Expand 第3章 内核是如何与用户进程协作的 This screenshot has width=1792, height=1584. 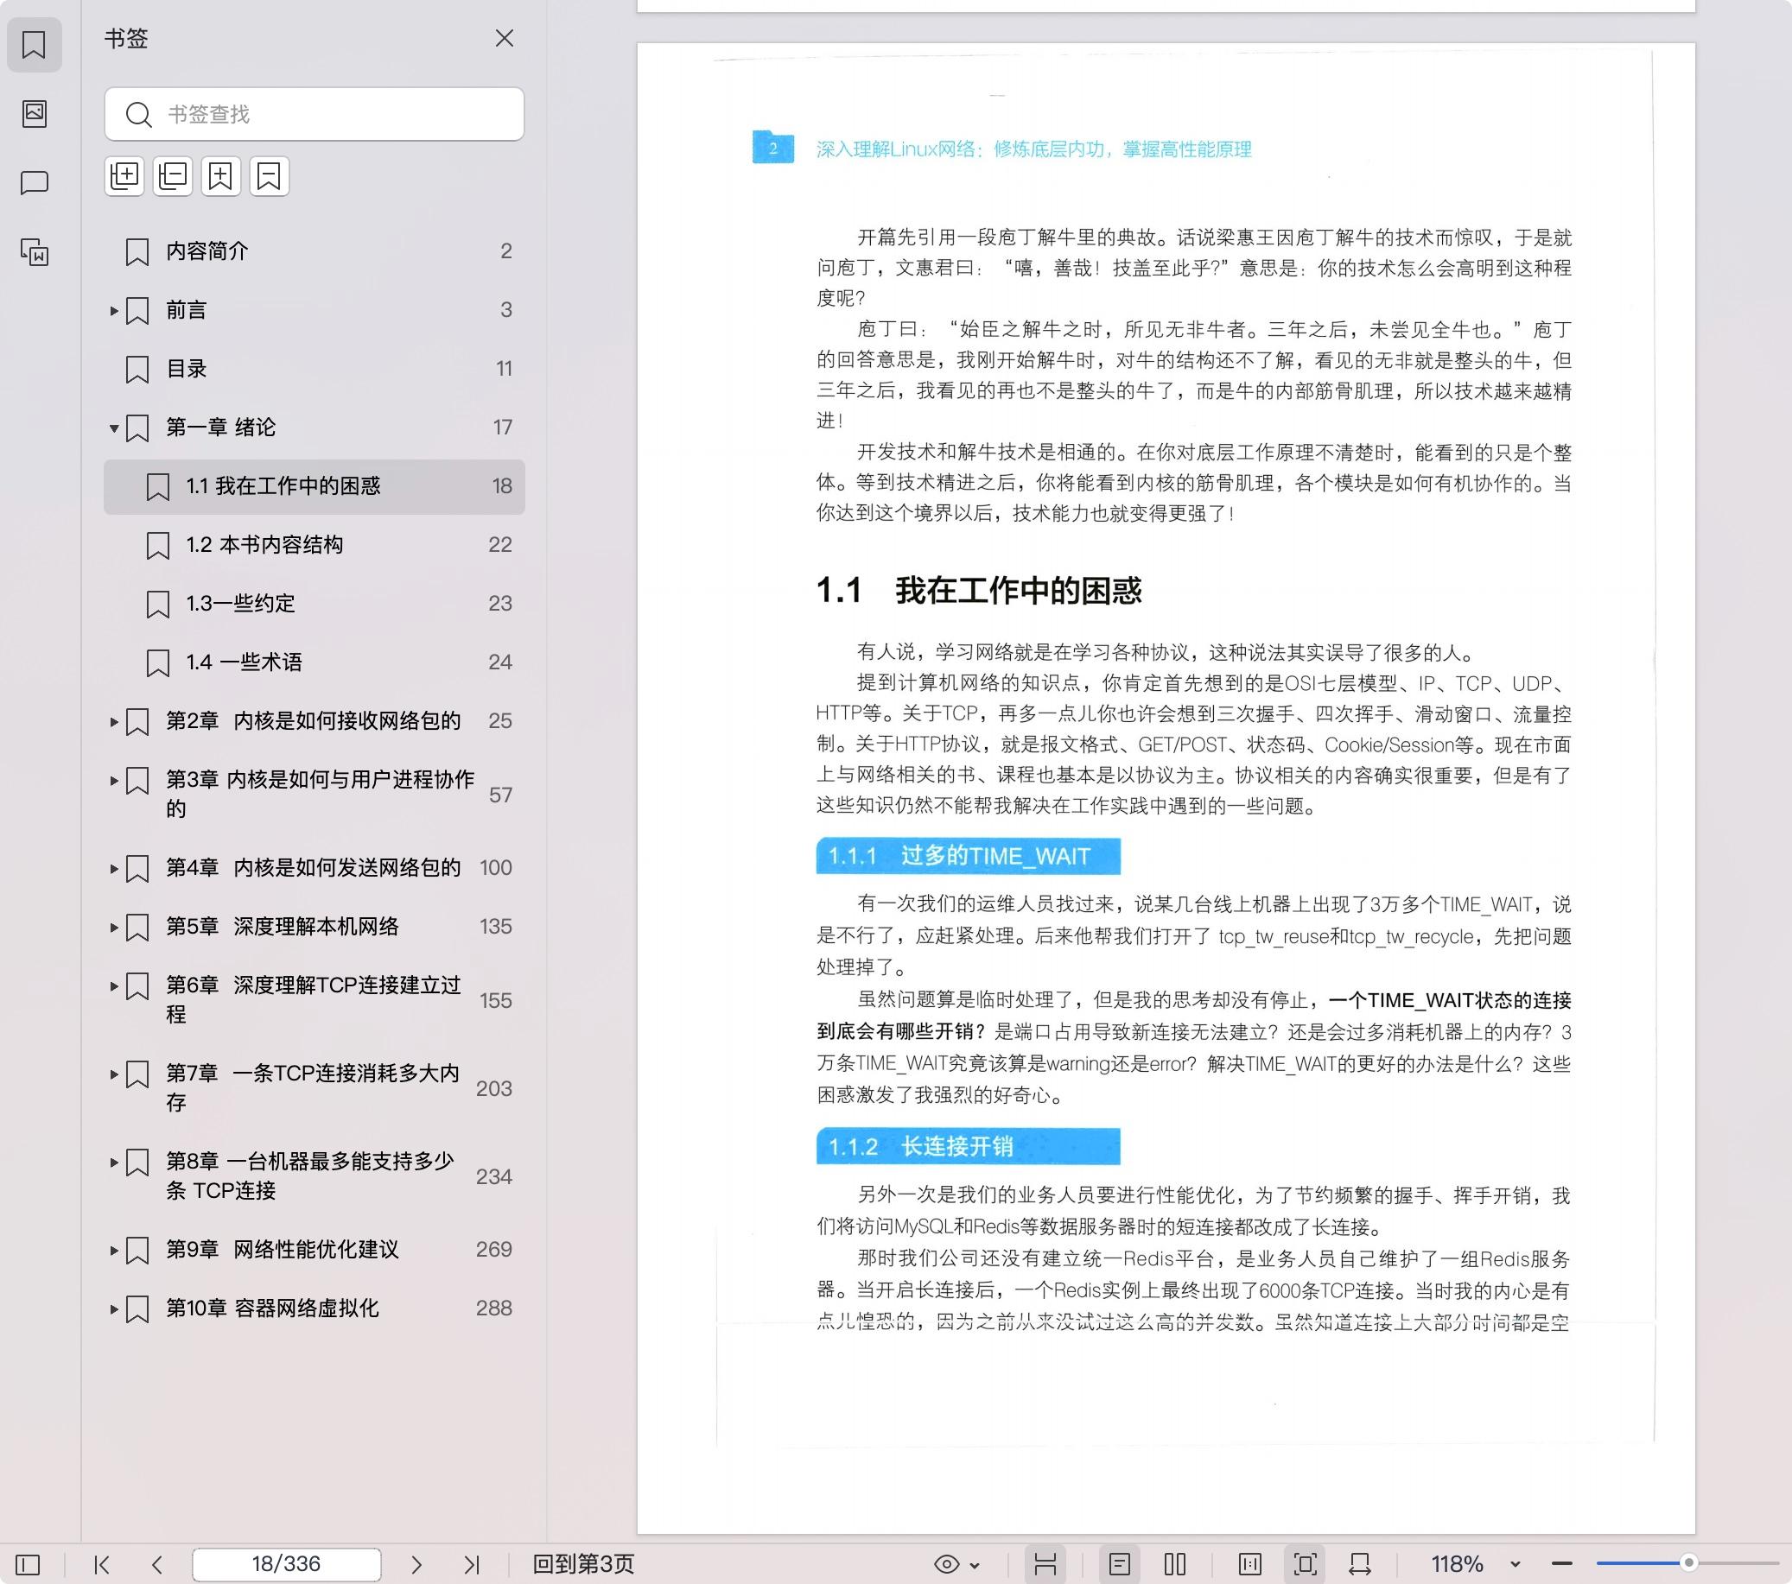(x=114, y=780)
